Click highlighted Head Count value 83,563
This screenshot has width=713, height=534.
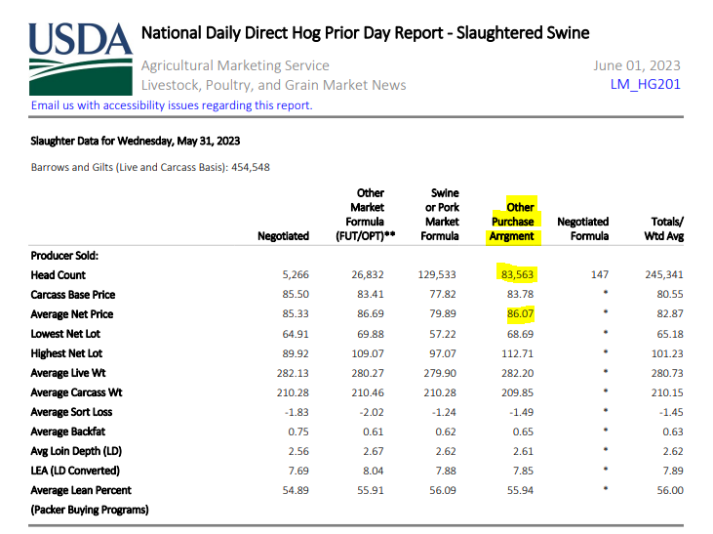[x=517, y=274]
